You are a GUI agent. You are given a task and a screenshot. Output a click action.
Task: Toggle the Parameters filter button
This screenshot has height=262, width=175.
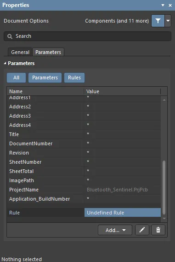click(45, 77)
